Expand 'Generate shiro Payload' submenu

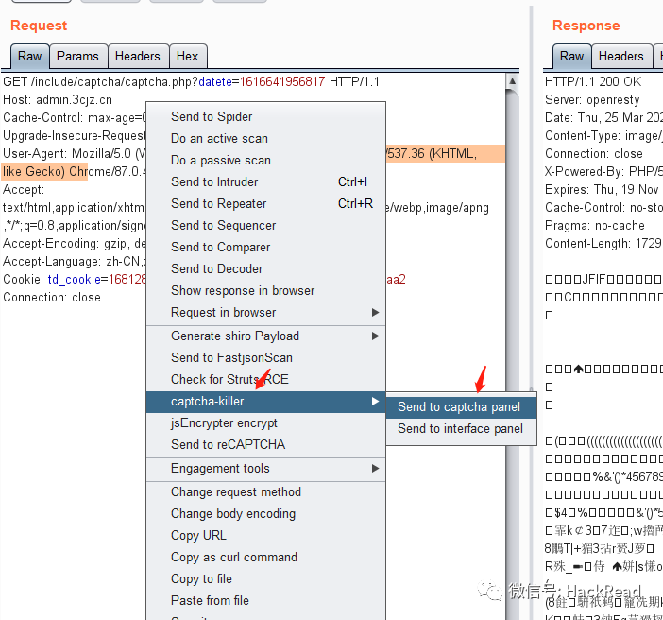pos(376,336)
